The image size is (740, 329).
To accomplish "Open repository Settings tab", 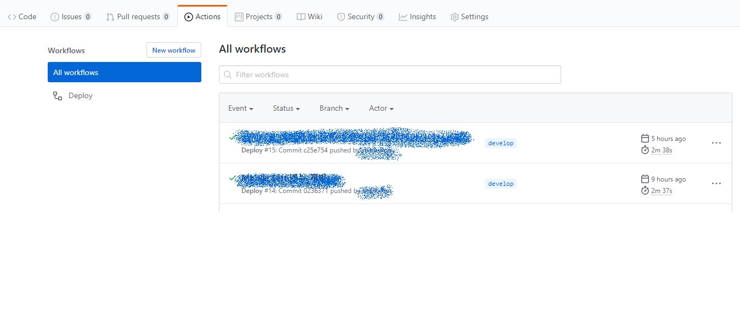I will [x=469, y=16].
